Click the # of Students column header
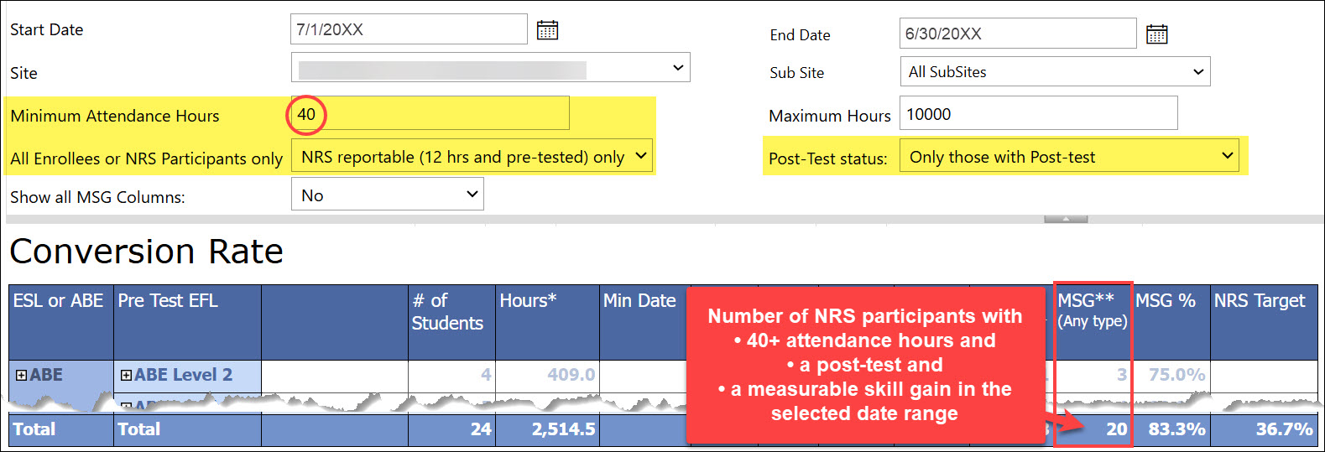 pyautogui.click(x=450, y=312)
